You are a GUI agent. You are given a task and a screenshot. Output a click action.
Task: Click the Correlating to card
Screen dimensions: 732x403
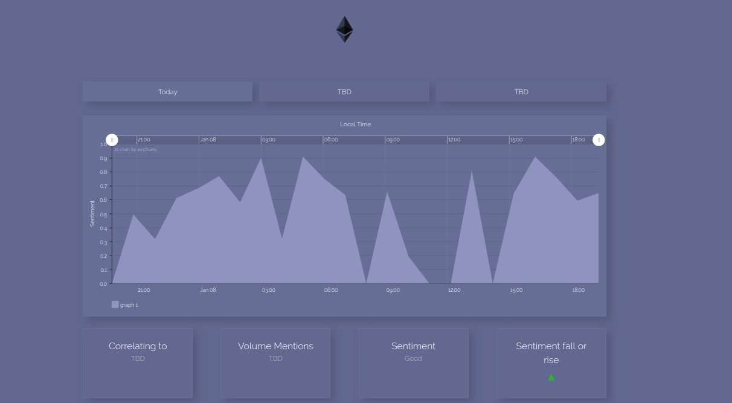click(x=138, y=363)
